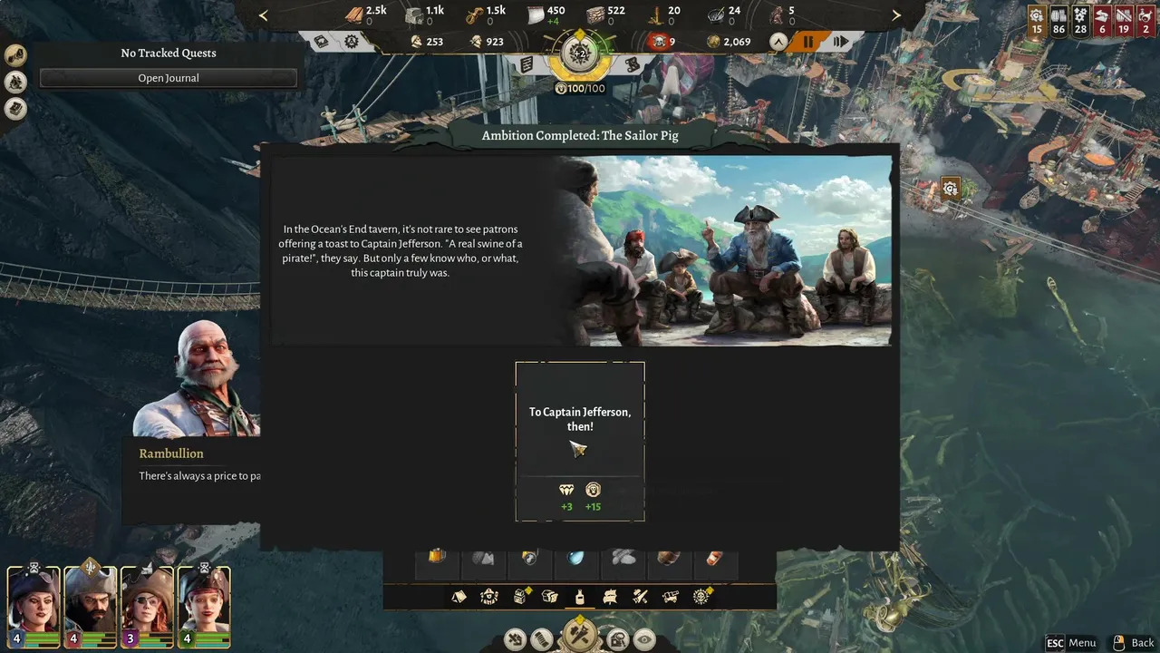Select the bottom scroll icon on left edge
1160x653 pixels.
15,109
